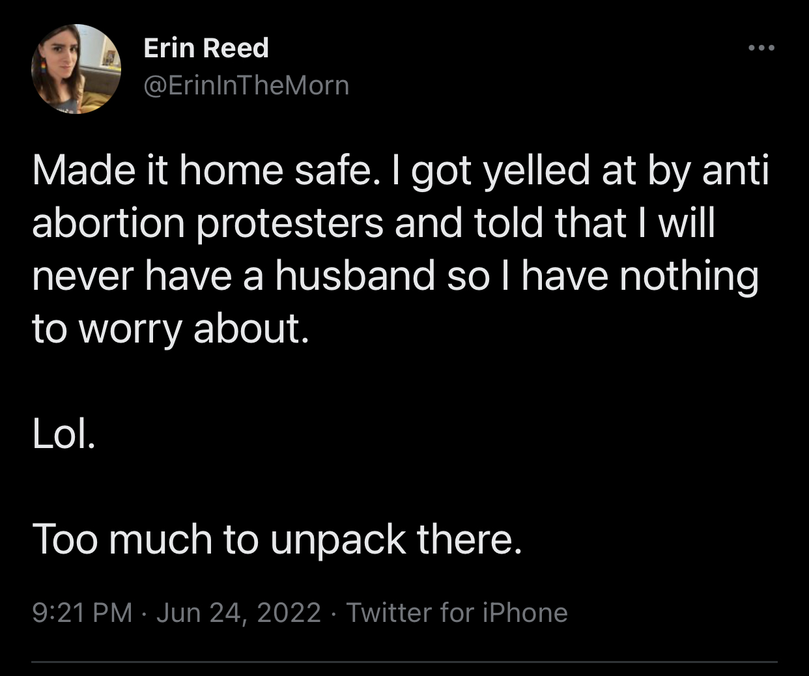Click the word 'abortion' in the tweet
The width and height of the screenshot is (809, 676).
click(108, 223)
